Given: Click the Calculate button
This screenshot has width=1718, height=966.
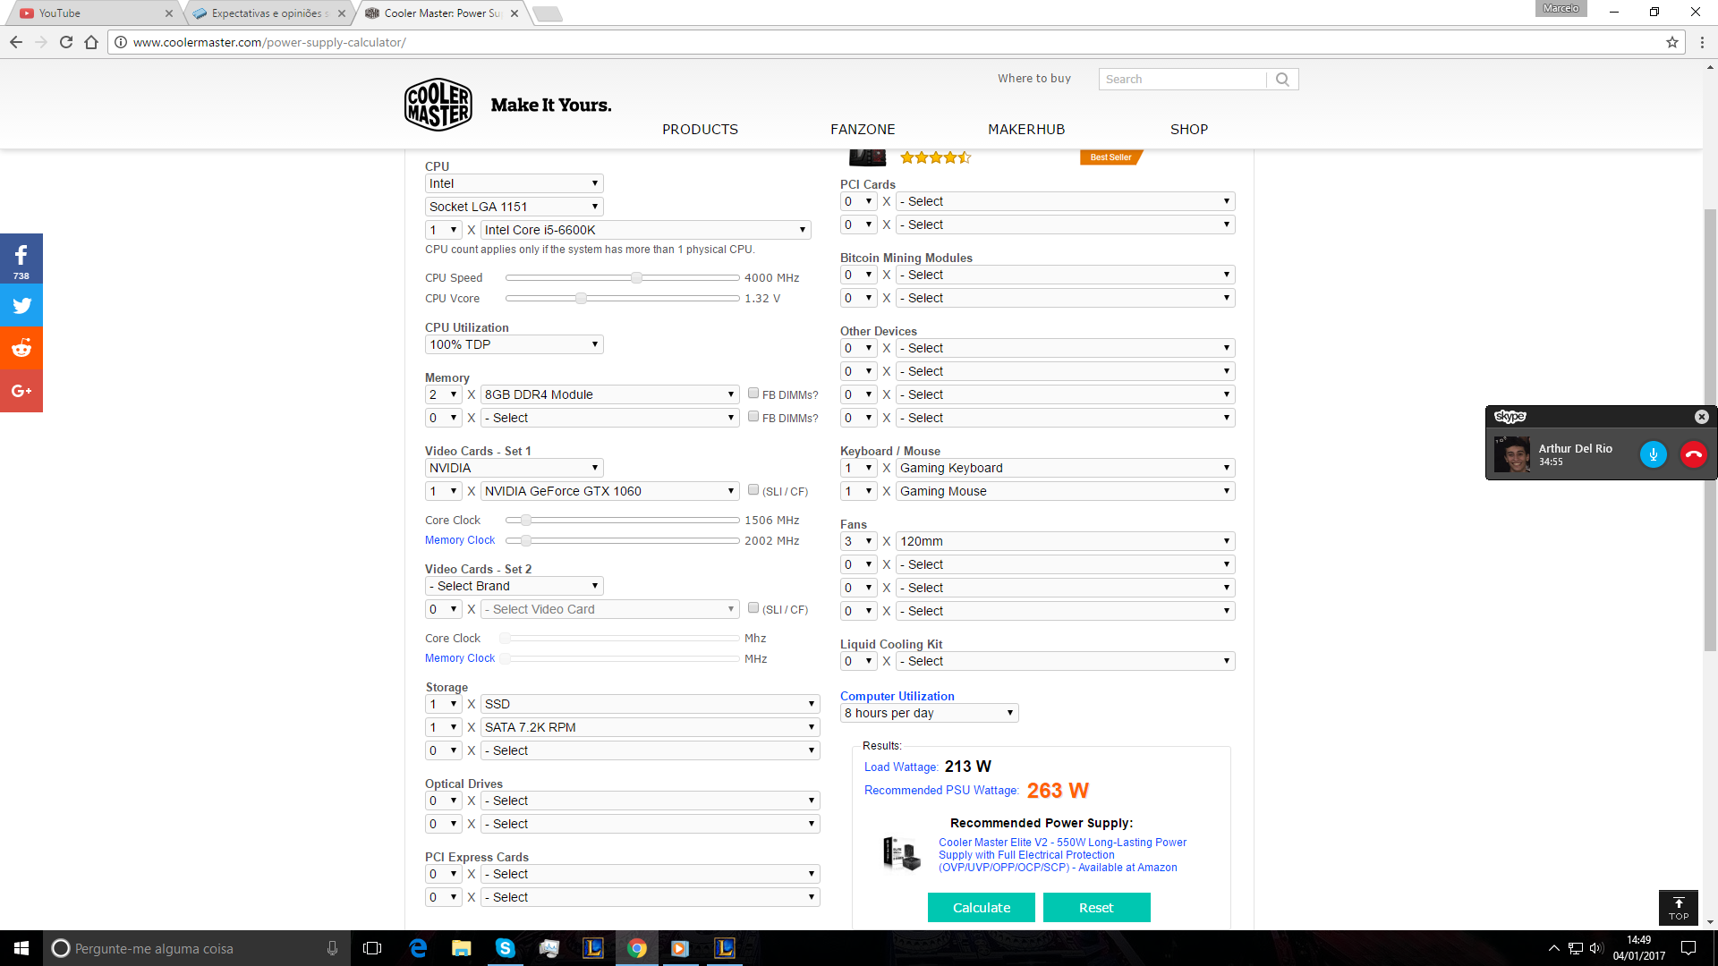Looking at the screenshot, I should 982,907.
